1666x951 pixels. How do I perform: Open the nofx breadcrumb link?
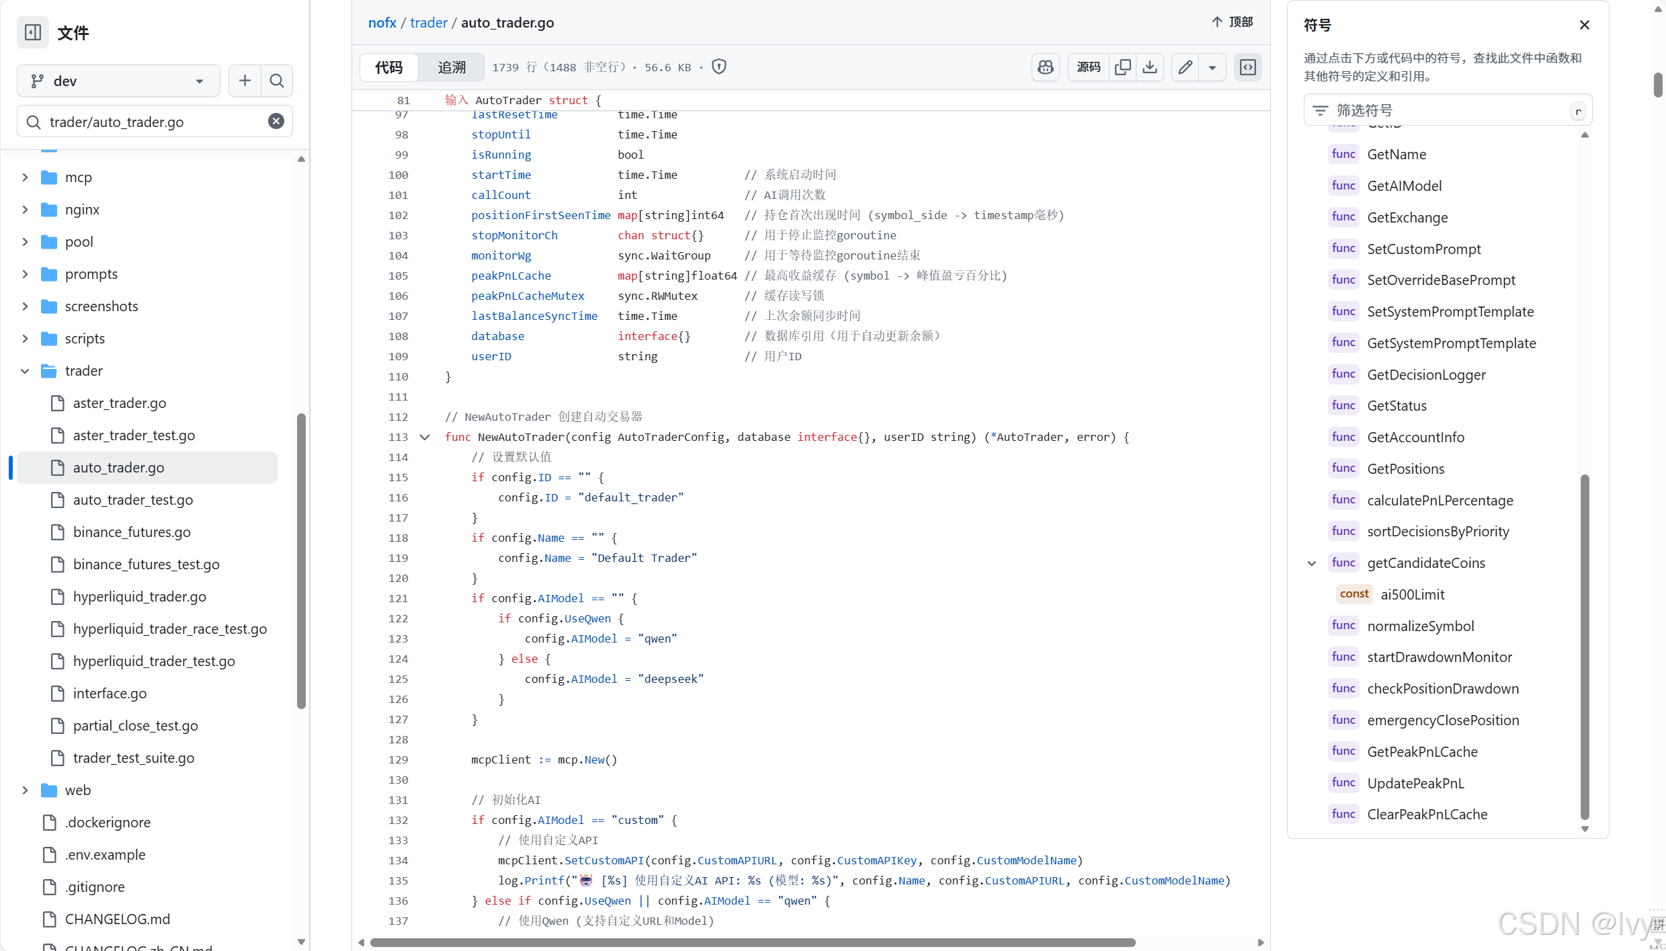point(382,23)
